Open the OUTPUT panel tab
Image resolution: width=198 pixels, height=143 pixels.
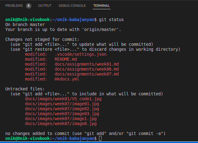click(x=45, y=6)
